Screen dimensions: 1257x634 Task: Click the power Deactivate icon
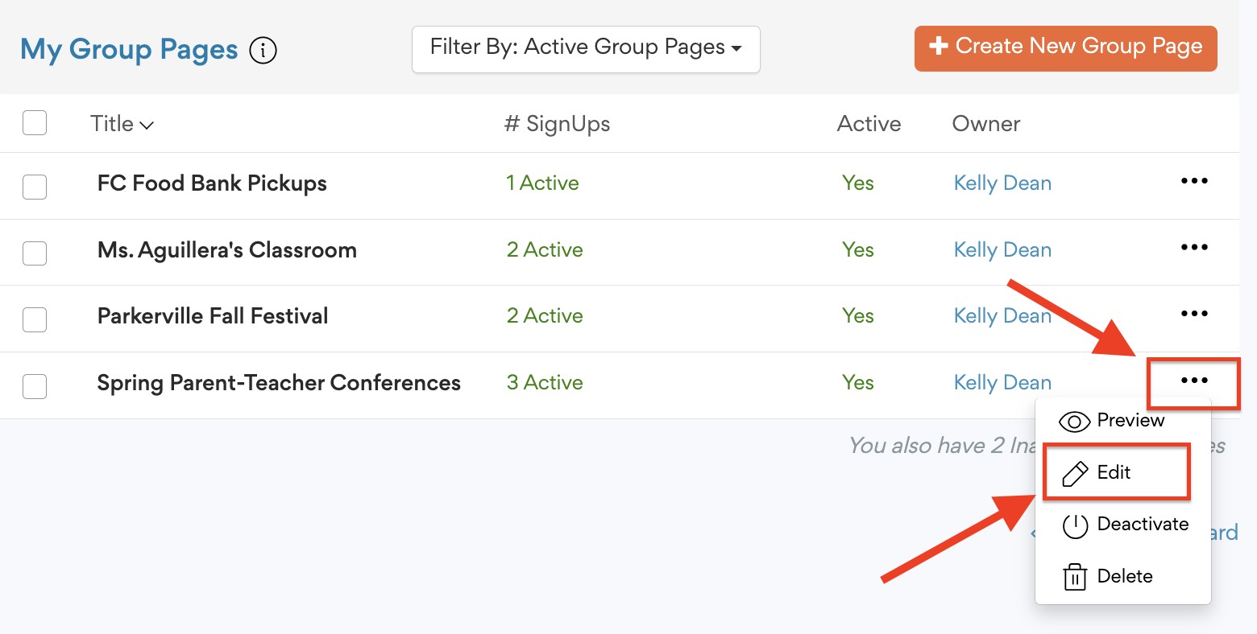1075,525
